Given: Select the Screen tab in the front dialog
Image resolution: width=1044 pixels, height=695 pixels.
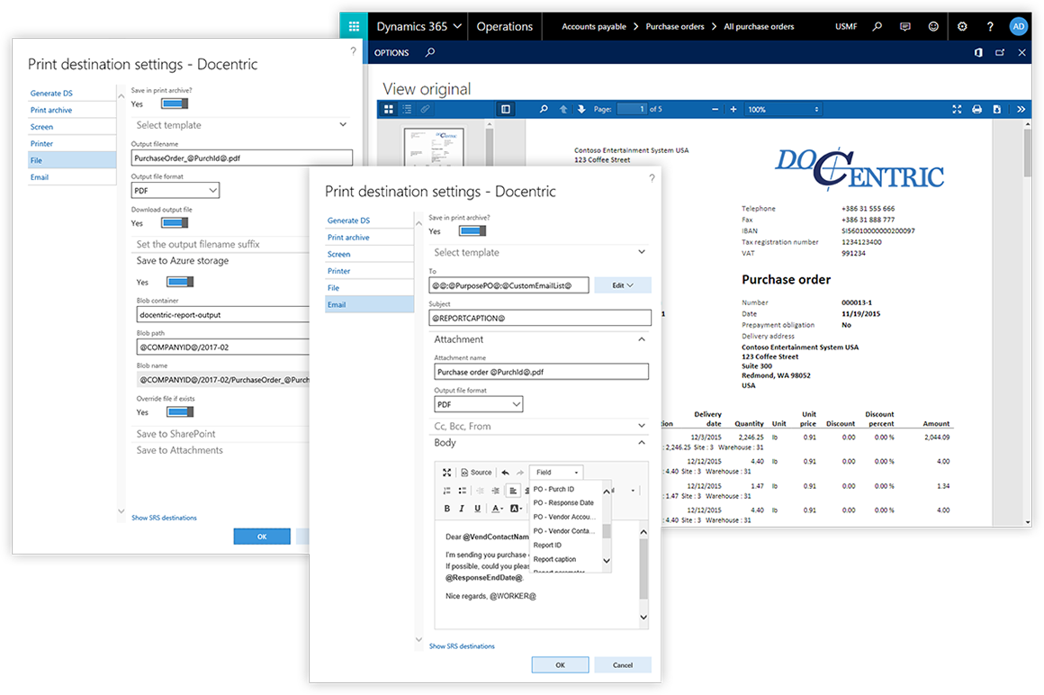Looking at the screenshot, I should point(370,254).
